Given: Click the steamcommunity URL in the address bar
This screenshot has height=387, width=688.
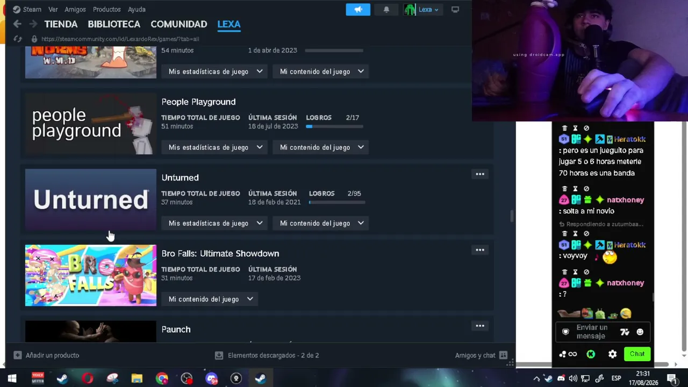Looking at the screenshot, I should coord(120,39).
